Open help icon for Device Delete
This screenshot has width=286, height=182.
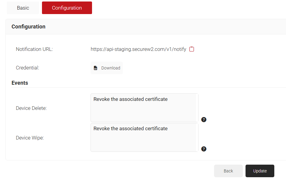coord(204,120)
